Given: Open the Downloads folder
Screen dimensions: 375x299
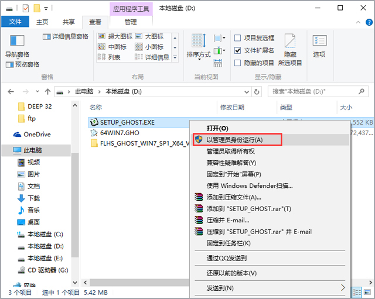Looking at the screenshot, I should (29, 198).
